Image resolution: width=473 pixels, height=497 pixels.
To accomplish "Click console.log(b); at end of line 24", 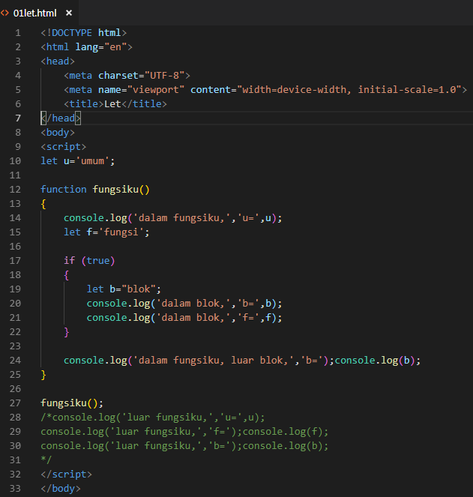I will 378,361.
